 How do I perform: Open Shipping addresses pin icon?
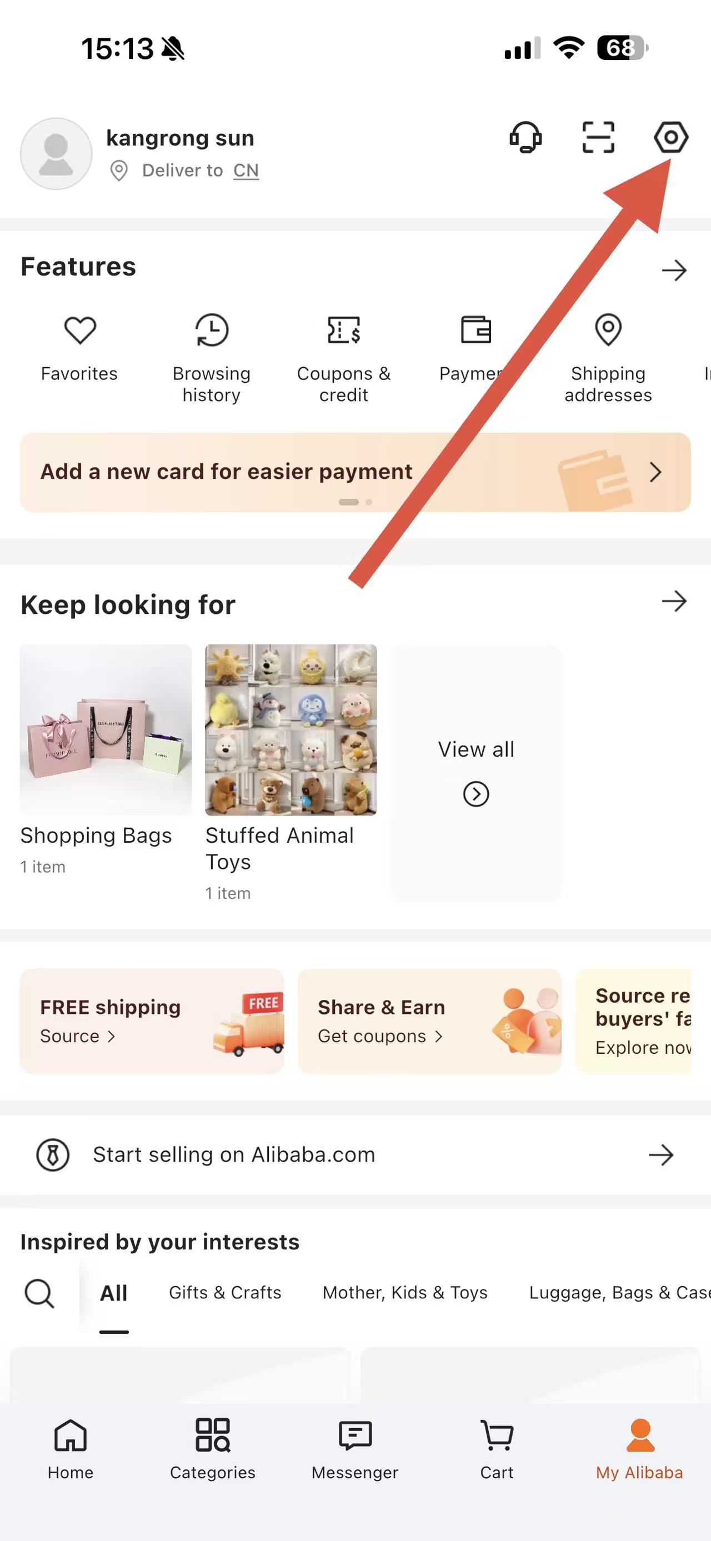point(608,329)
